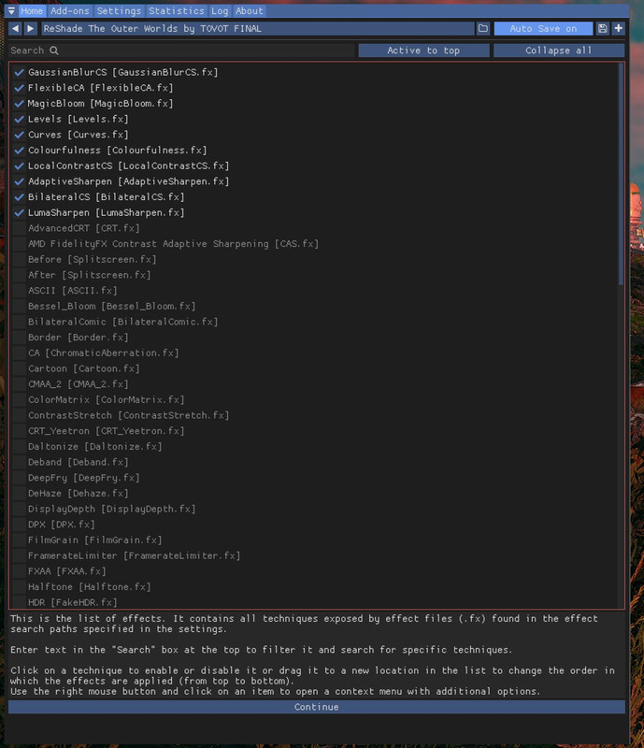Disable the LumaSharpen effect checkbox
This screenshot has height=748, width=644.
point(19,213)
